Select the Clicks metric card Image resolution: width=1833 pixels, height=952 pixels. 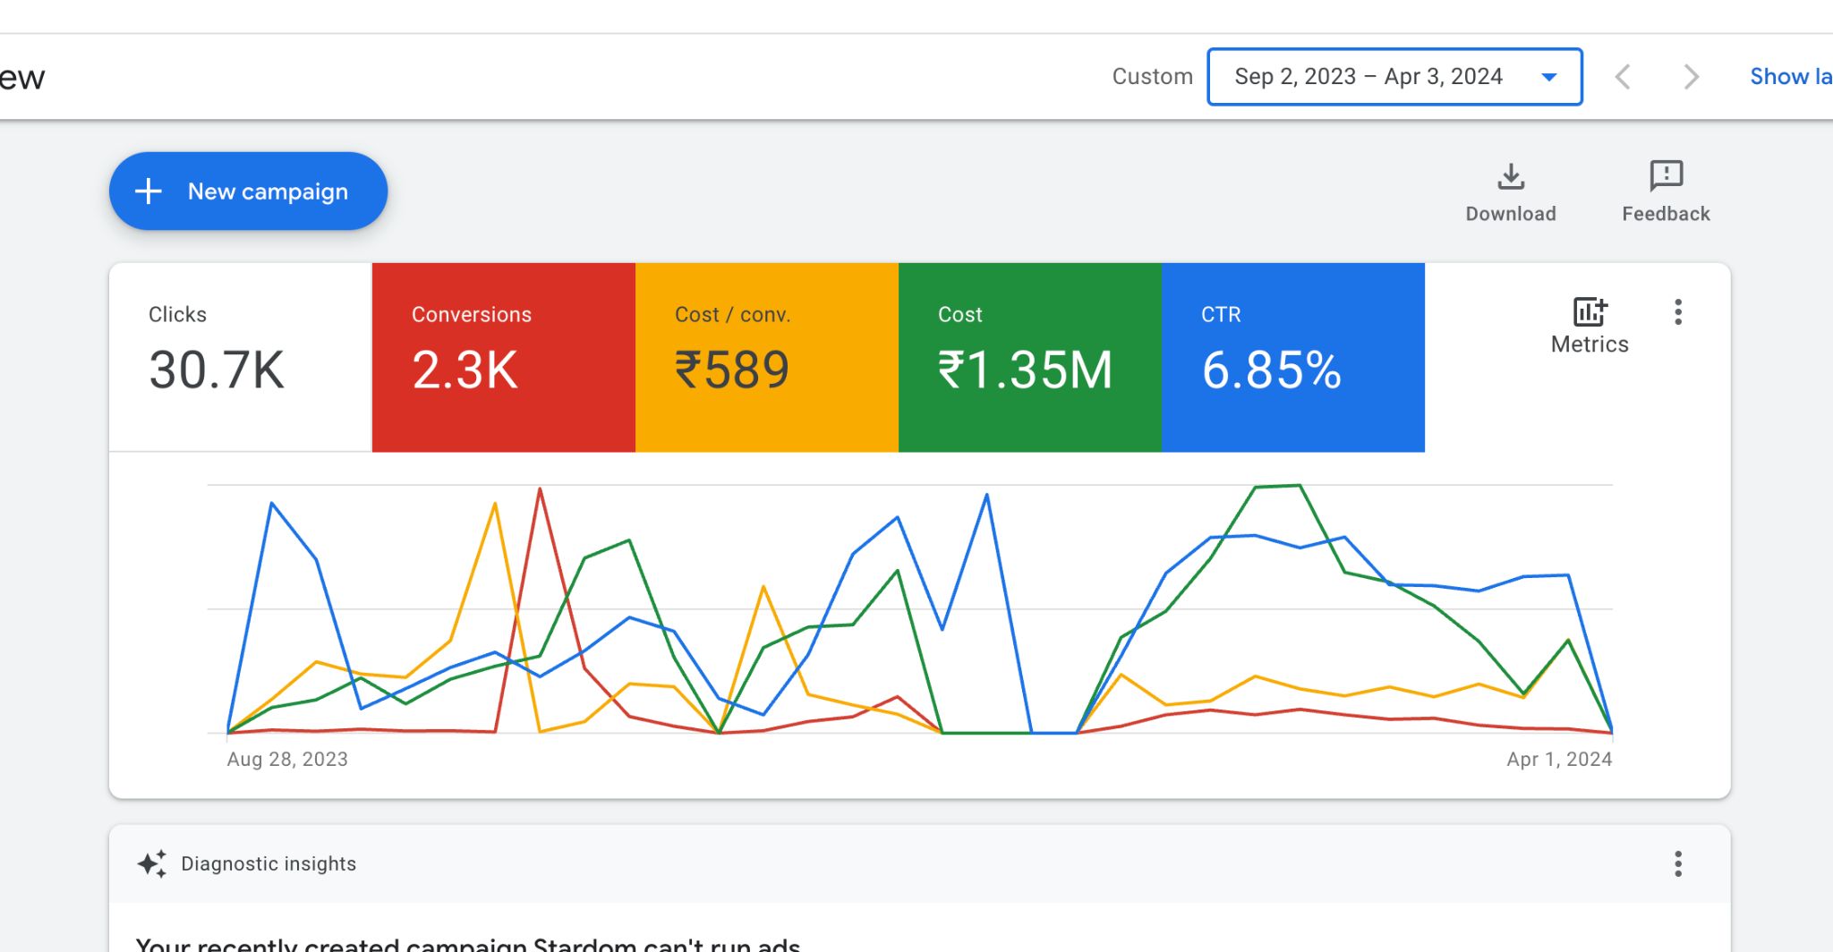click(x=241, y=357)
